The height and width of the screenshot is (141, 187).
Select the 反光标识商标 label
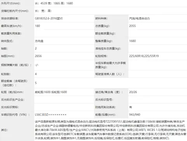(10, 107)
